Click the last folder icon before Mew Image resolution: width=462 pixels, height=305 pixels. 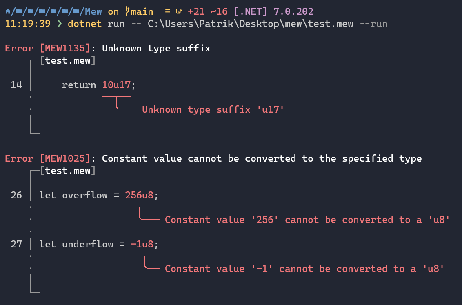(76, 12)
